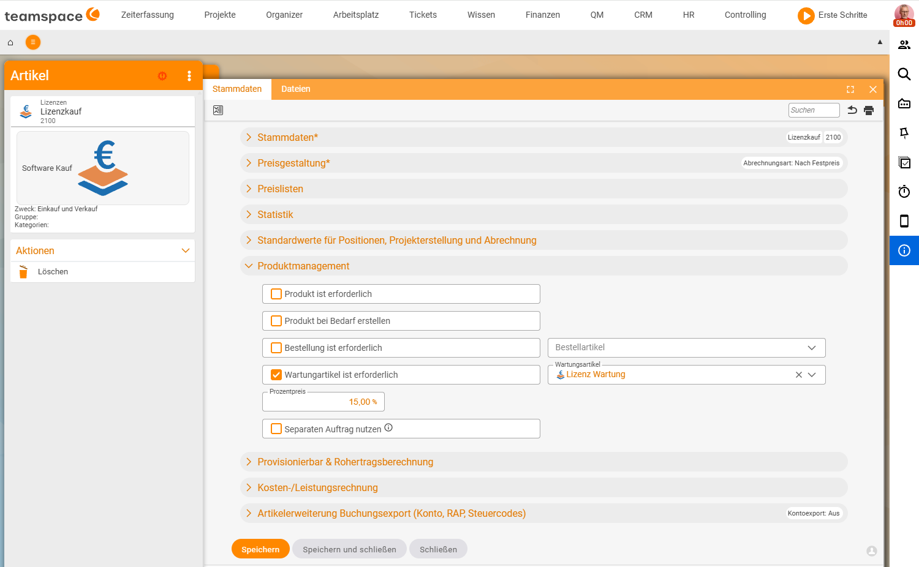919x567 pixels.
Task: Click the undo arrow icon next to search
Action: pyautogui.click(x=852, y=110)
